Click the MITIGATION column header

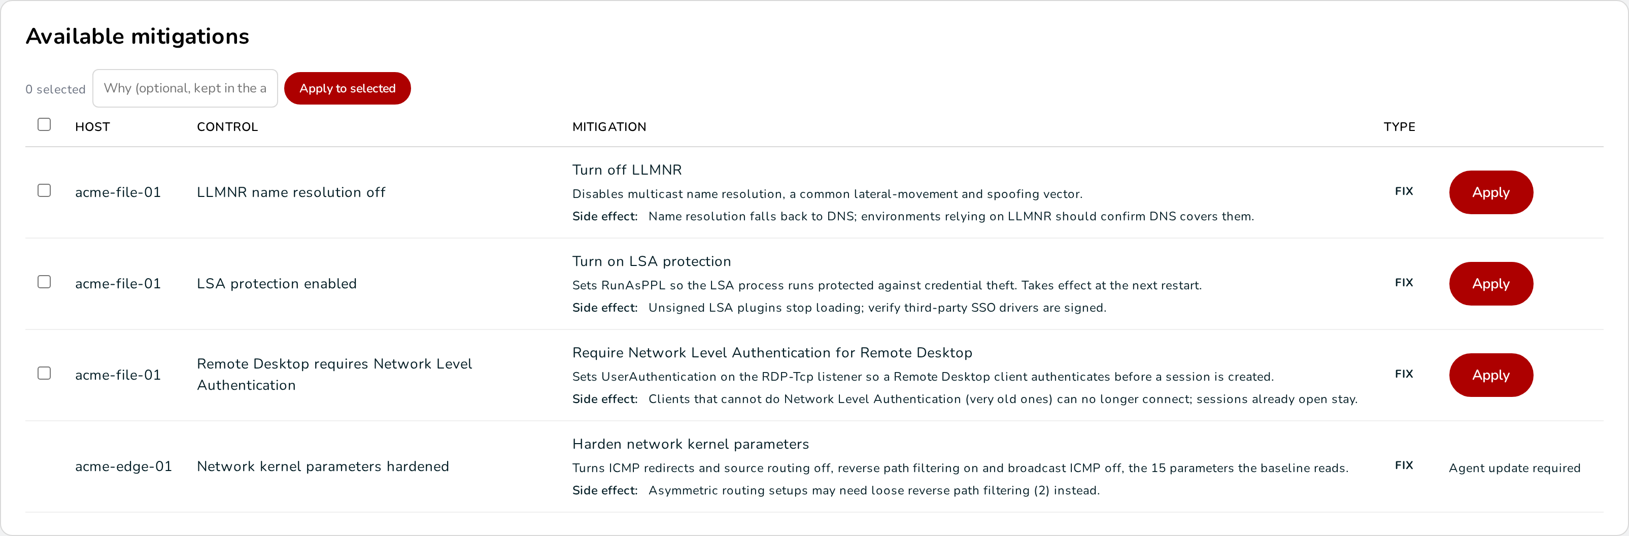pyautogui.click(x=609, y=127)
